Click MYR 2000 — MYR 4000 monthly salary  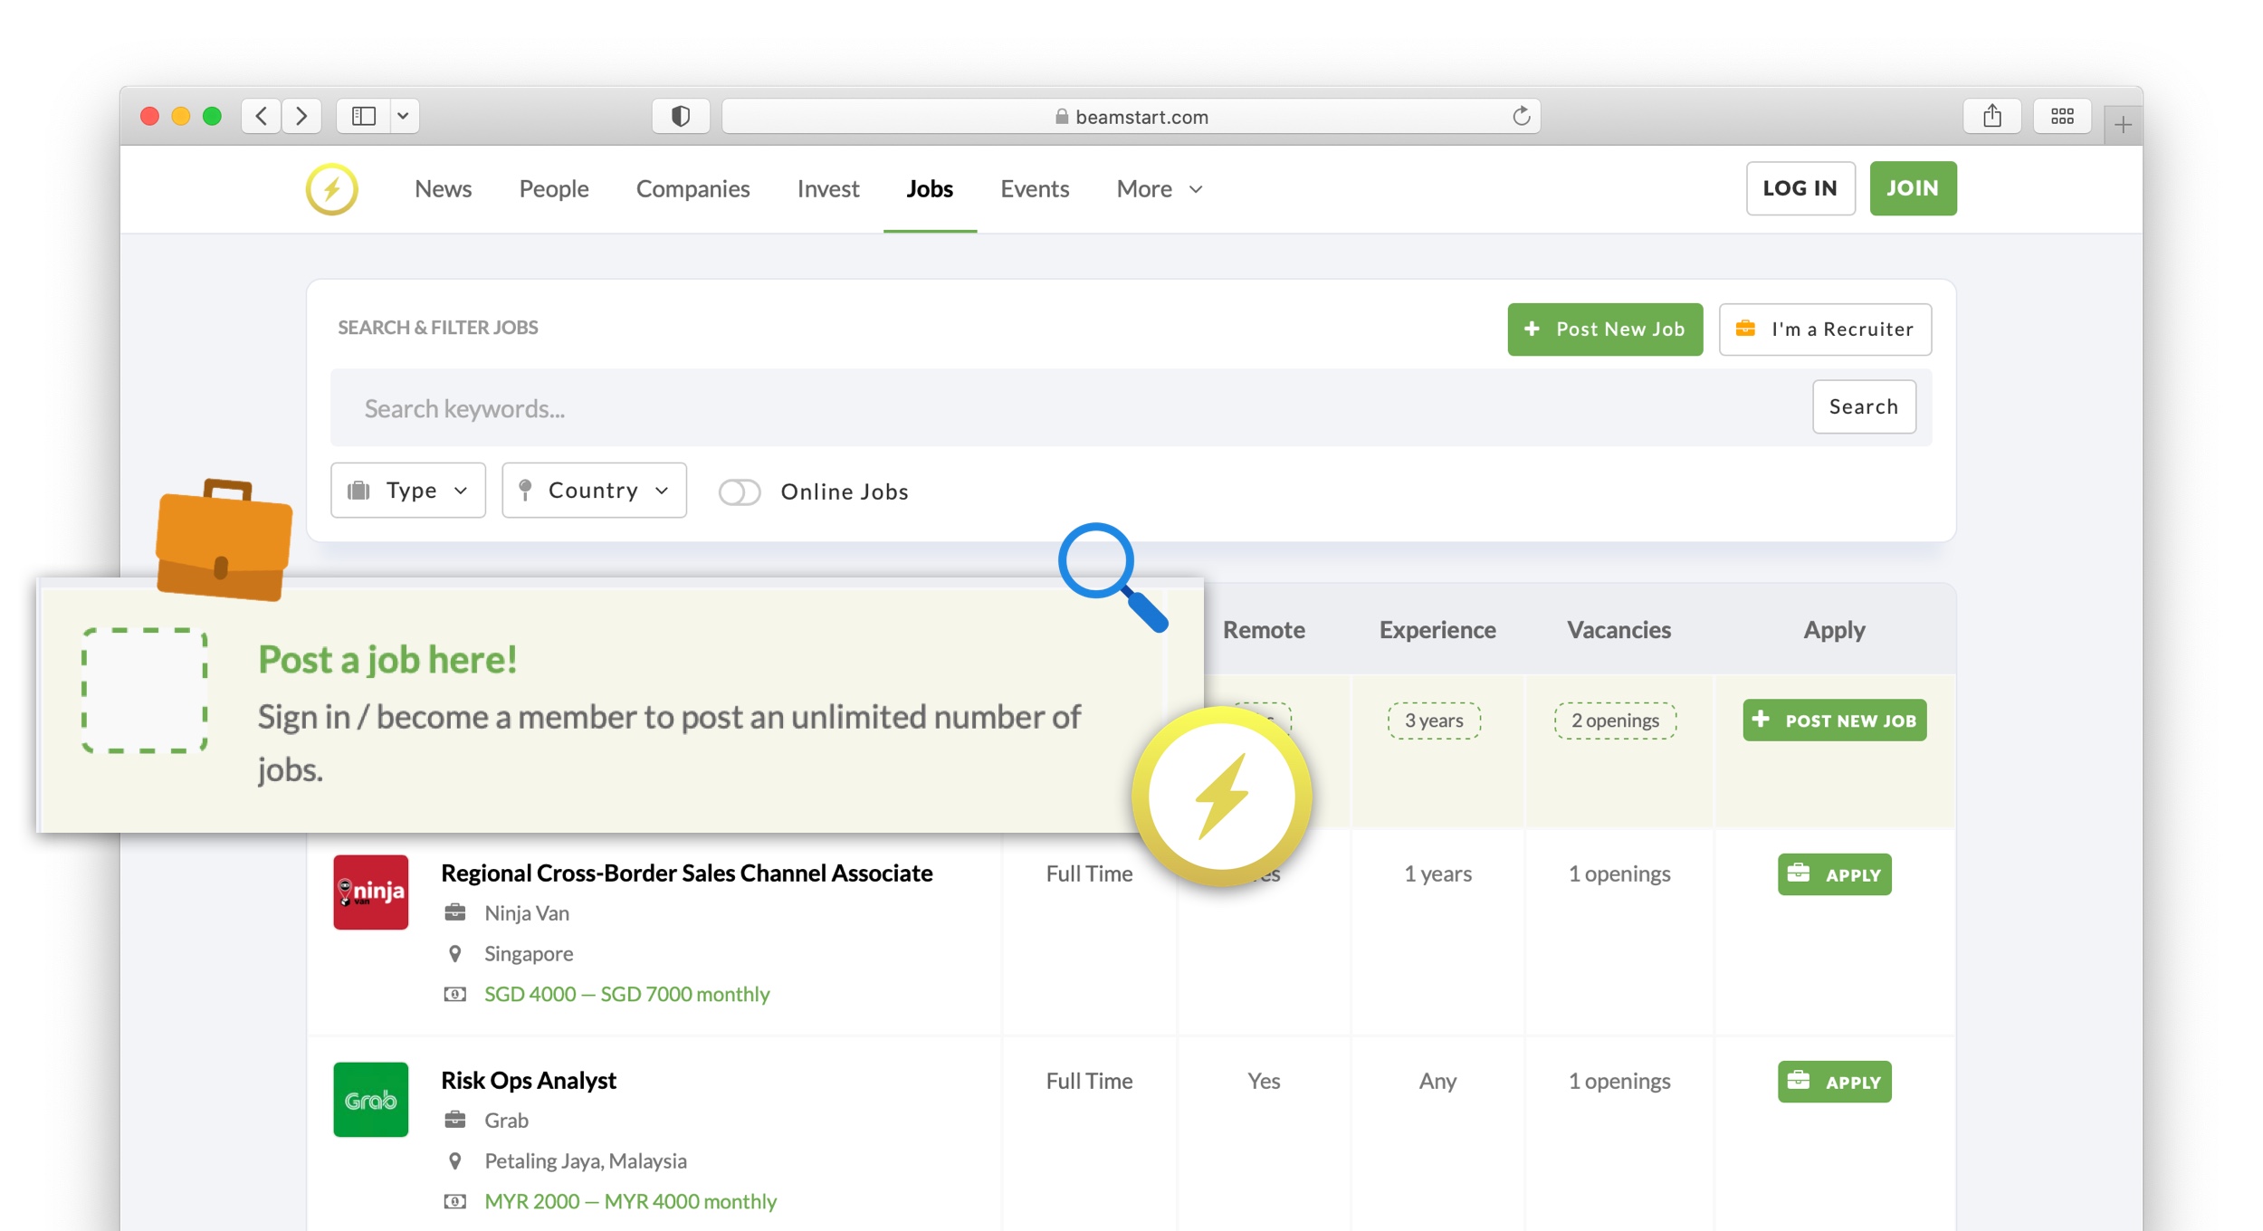pos(630,1202)
